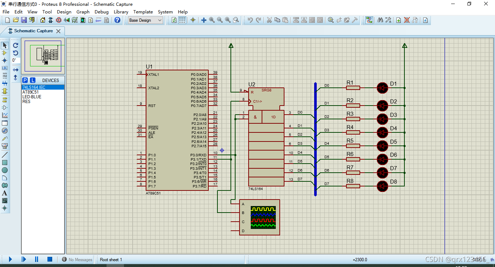Toggle the wire autorouter toolbar button
The height and width of the screenshot is (267, 495).
tap(369, 20)
